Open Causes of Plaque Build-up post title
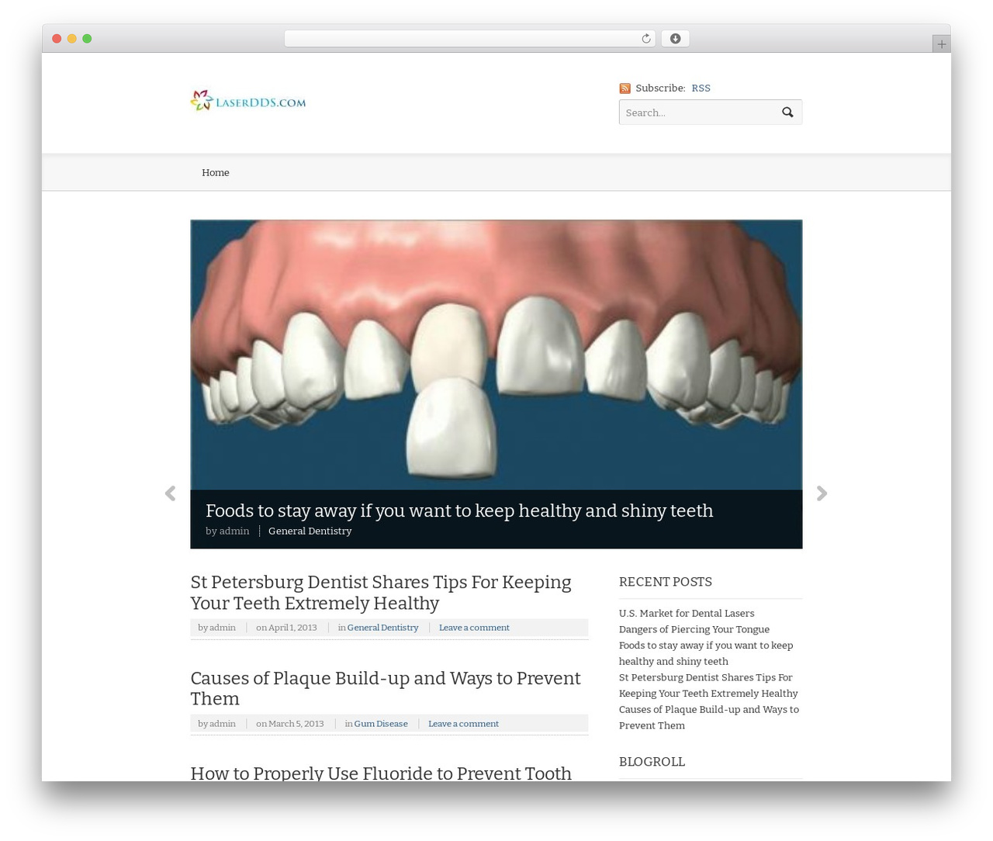The width and height of the screenshot is (993, 841). tap(386, 689)
